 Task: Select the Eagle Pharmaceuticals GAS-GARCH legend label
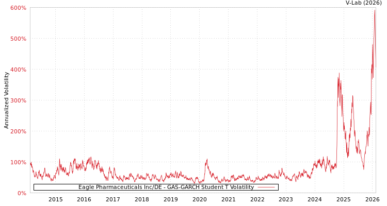coord(166,187)
